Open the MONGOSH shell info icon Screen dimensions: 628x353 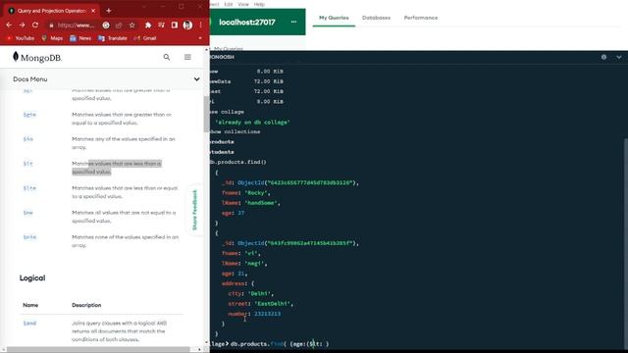[x=603, y=57]
